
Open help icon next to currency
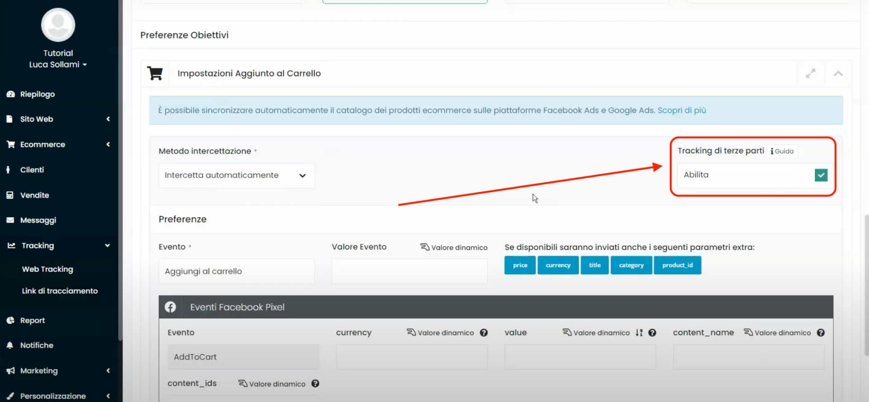click(x=484, y=333)
